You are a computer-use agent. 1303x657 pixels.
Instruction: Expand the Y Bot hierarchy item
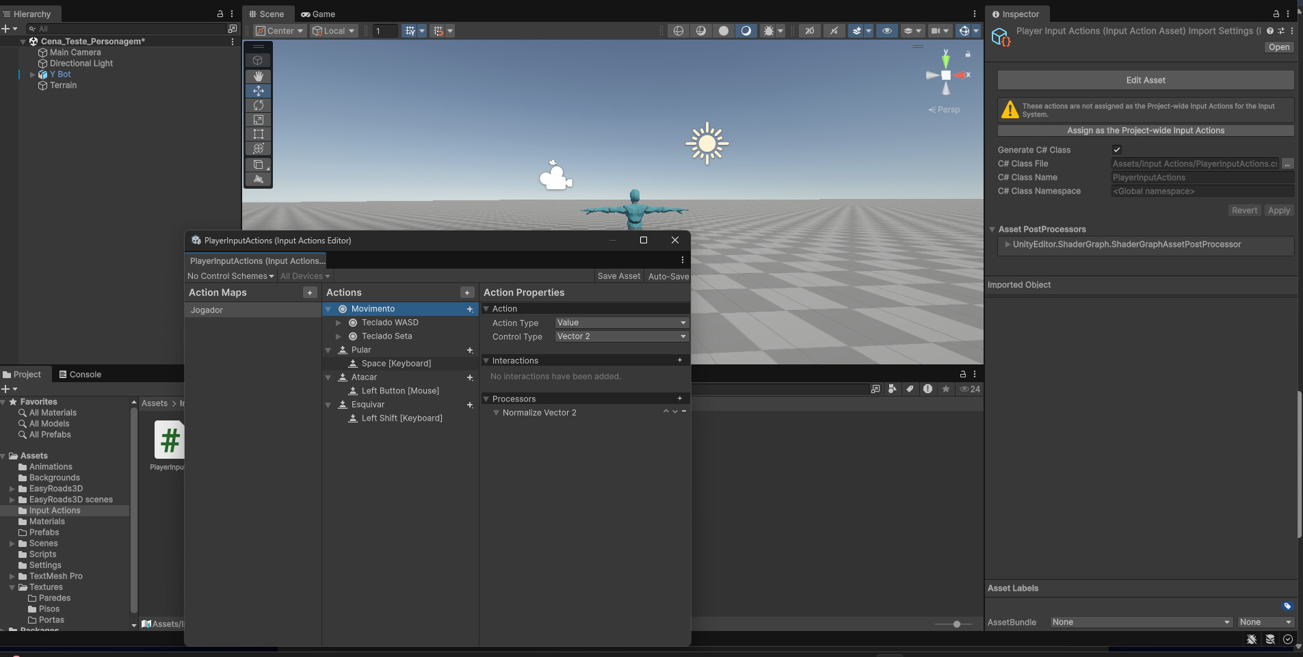[x=32, y=75]
